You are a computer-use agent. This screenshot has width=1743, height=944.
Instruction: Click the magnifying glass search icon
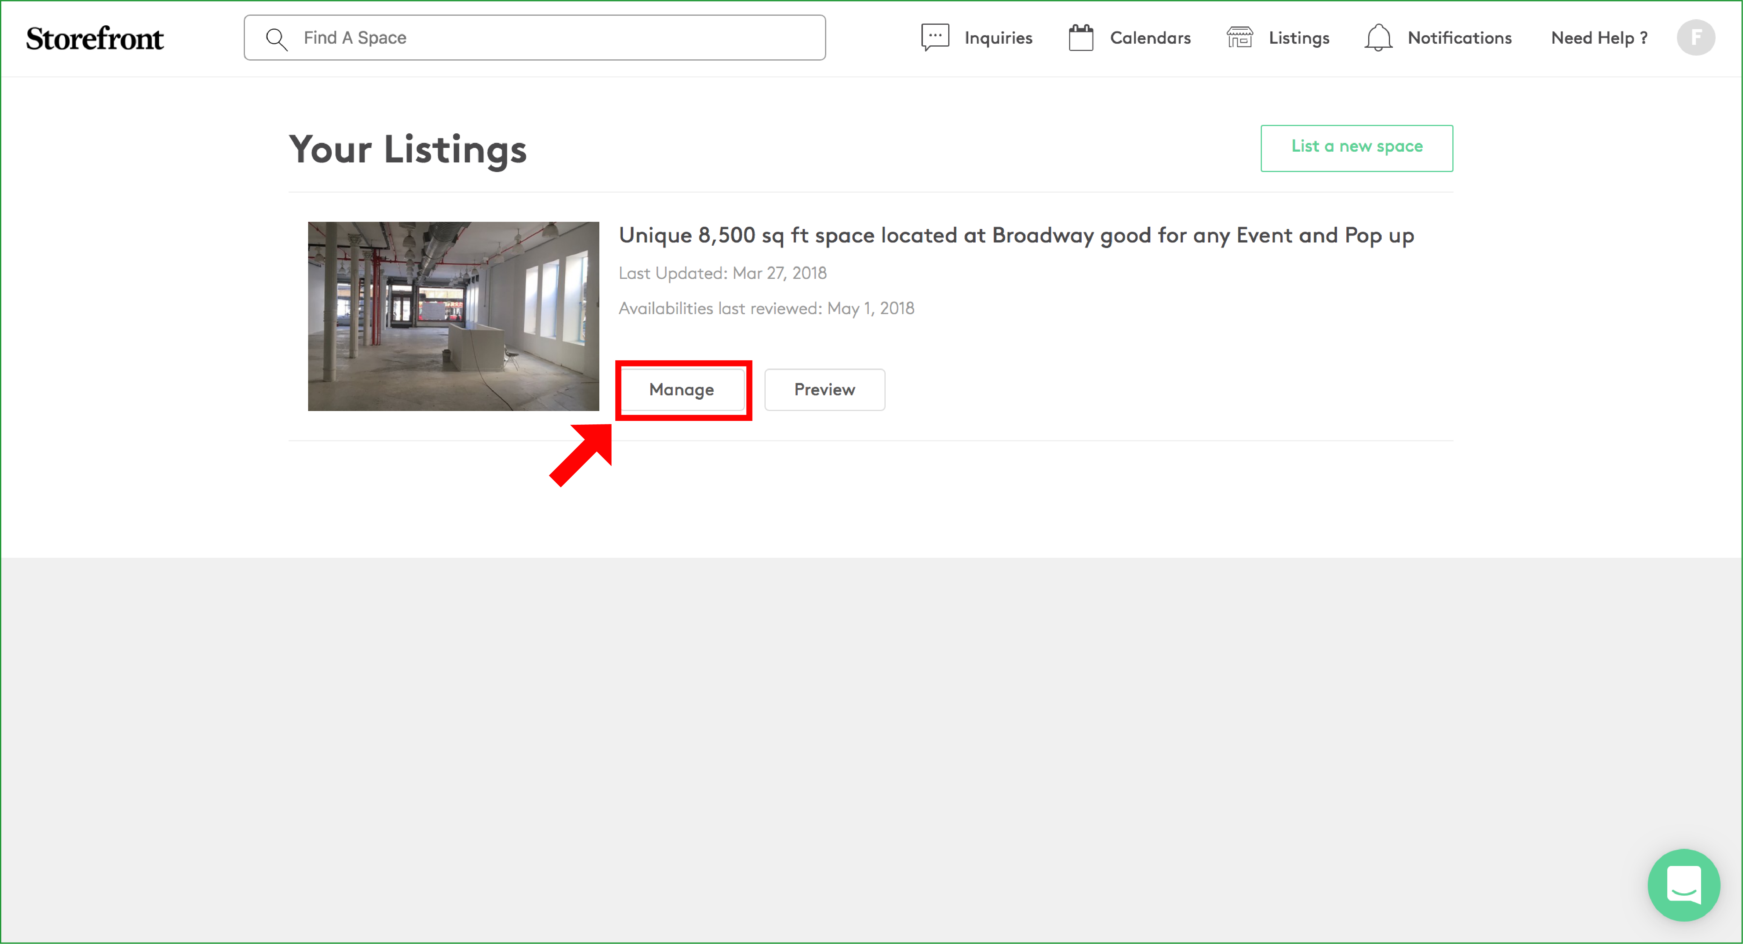tap(276, 38)
